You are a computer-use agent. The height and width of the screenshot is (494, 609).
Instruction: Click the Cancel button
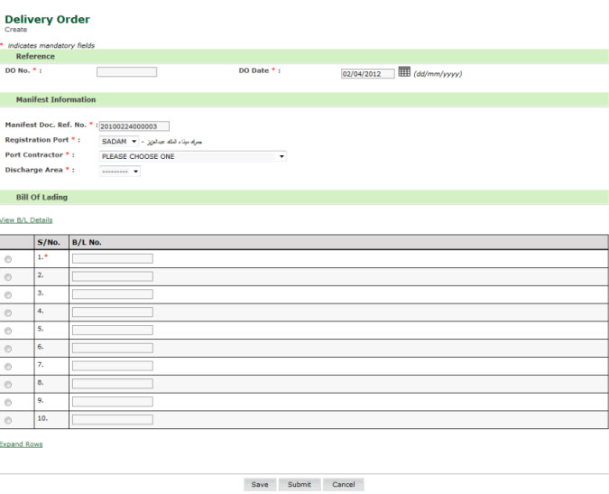pos(343,485)
